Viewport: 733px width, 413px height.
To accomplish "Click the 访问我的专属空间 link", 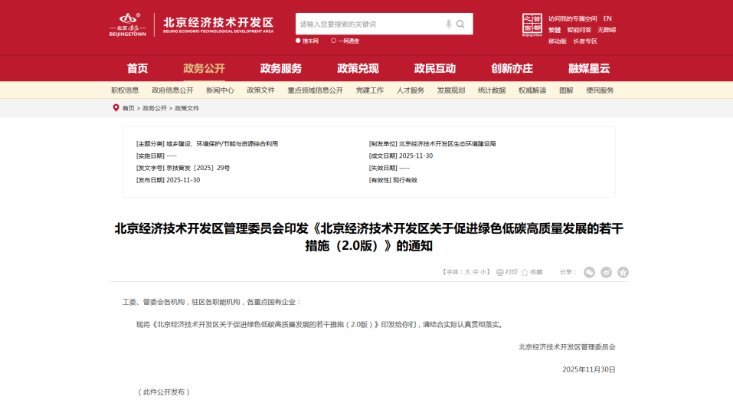I will tap(573, 18).
